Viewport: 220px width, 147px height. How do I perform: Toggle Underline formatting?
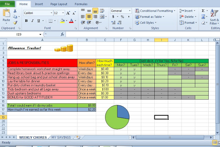[38, 21]
